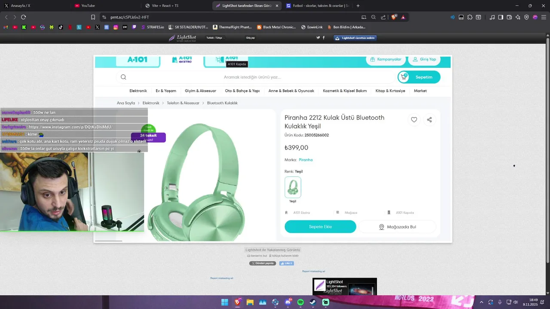
Task: Click the Lightshot Facebook icon
Action: (324, 38)
